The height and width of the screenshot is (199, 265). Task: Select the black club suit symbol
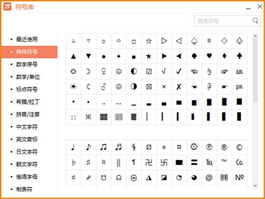(240, 56)
